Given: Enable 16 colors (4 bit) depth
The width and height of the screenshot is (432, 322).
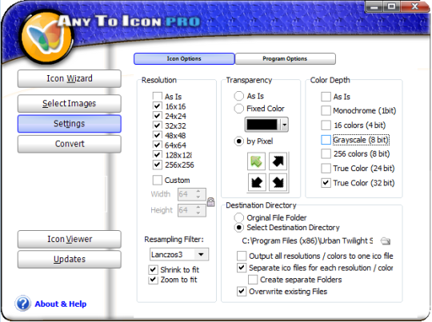Looking at the screenshot, I should pos(326,125).
